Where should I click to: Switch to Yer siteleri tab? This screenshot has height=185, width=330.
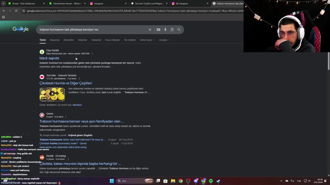click(130, 40)
